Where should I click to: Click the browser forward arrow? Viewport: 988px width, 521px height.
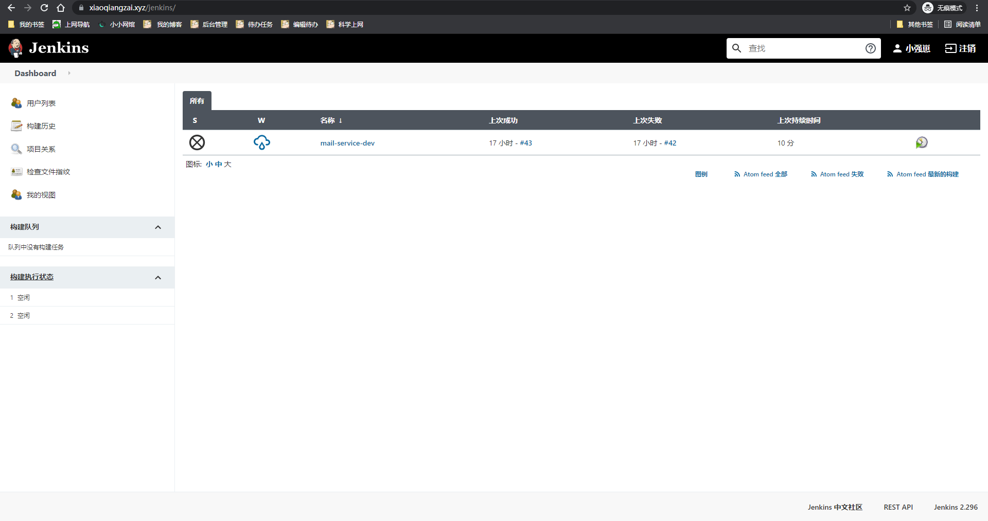(x=28, y=8)
